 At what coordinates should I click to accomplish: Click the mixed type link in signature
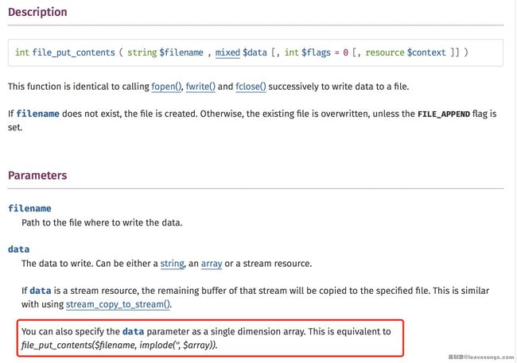227,52
